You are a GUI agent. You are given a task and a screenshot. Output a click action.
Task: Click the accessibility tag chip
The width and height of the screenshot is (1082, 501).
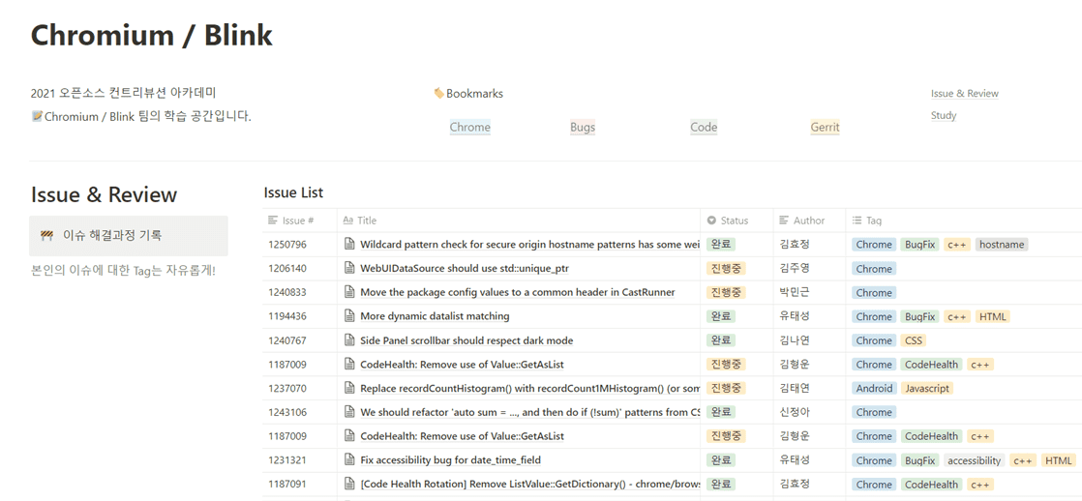click(x=973, y=460)
